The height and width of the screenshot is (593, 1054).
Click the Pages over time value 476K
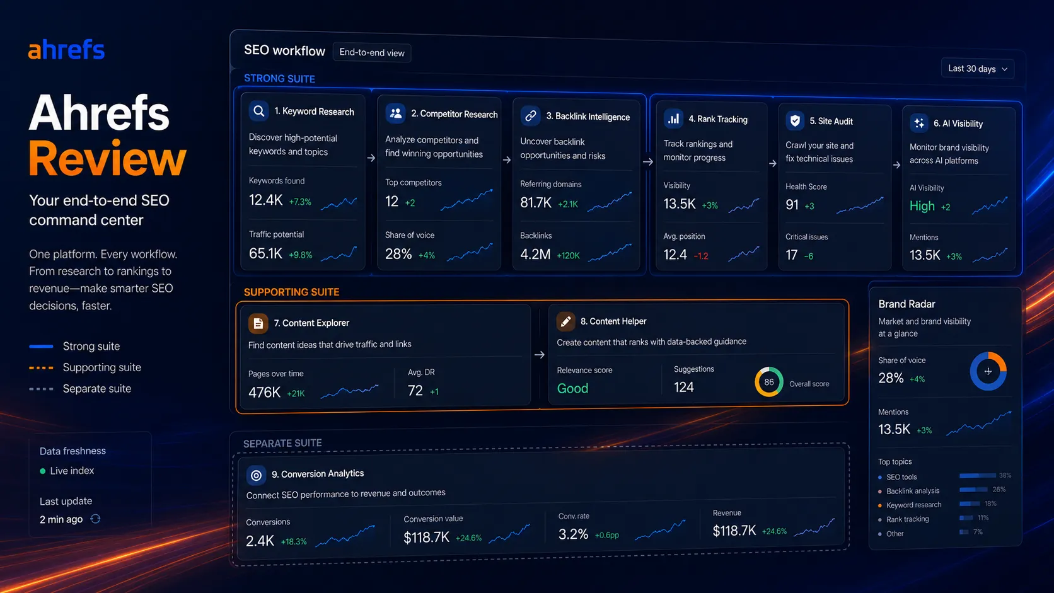tap(264, 393)
